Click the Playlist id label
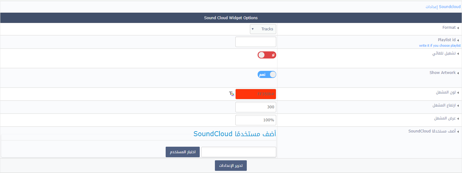Image resolution: width=462 pixels, height=173 pixels. (x=447, y=40)
